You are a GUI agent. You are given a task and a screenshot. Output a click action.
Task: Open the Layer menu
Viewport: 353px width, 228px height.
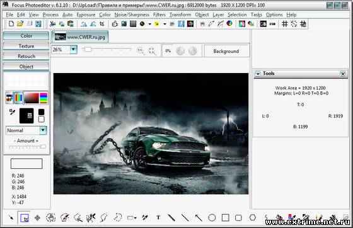point(218,15)
